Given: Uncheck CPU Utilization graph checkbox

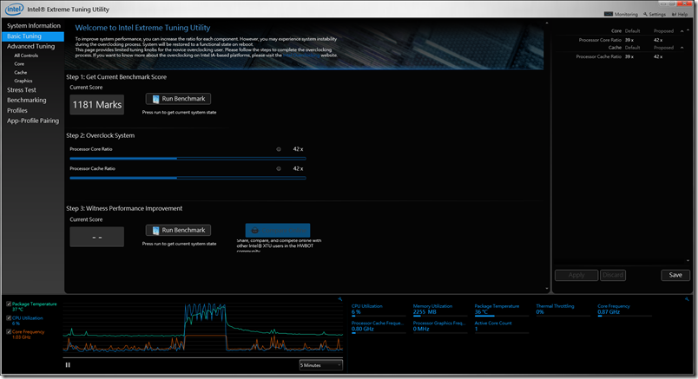Looking at the screenshot, I should [9, 318].
